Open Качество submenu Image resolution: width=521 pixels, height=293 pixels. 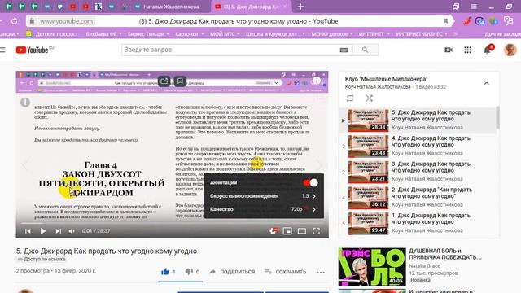[264, 209]
